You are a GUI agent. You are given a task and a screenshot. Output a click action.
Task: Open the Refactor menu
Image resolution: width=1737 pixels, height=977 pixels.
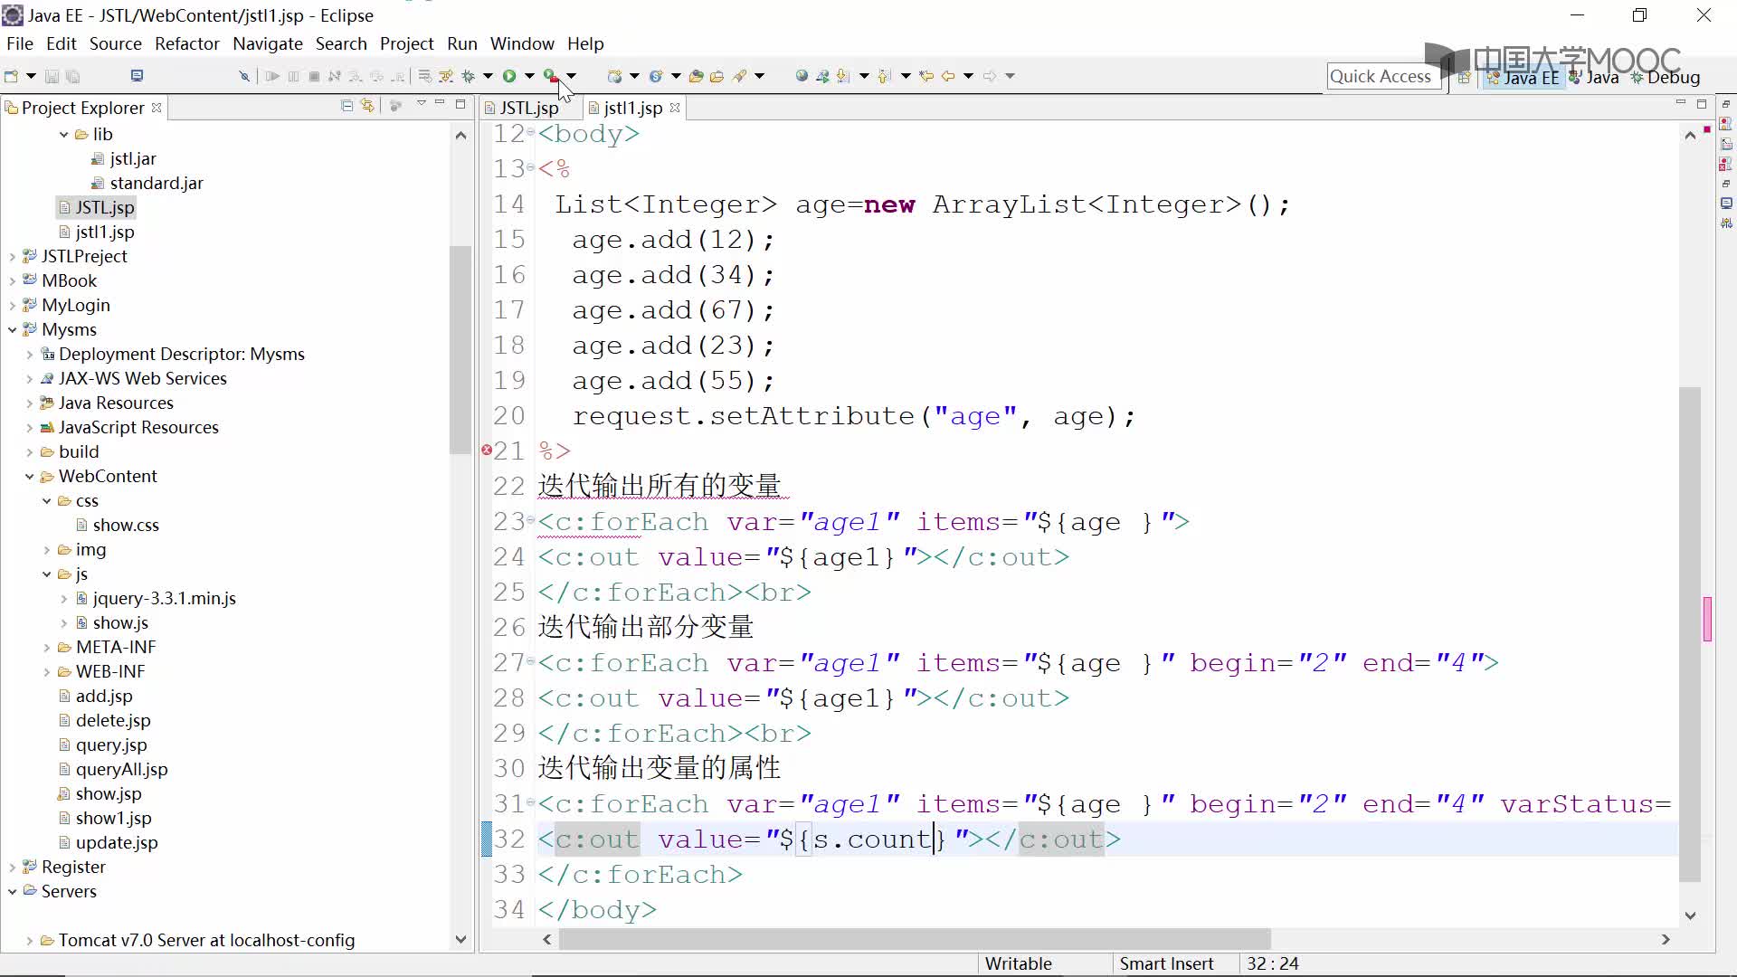tap(187, 43)
